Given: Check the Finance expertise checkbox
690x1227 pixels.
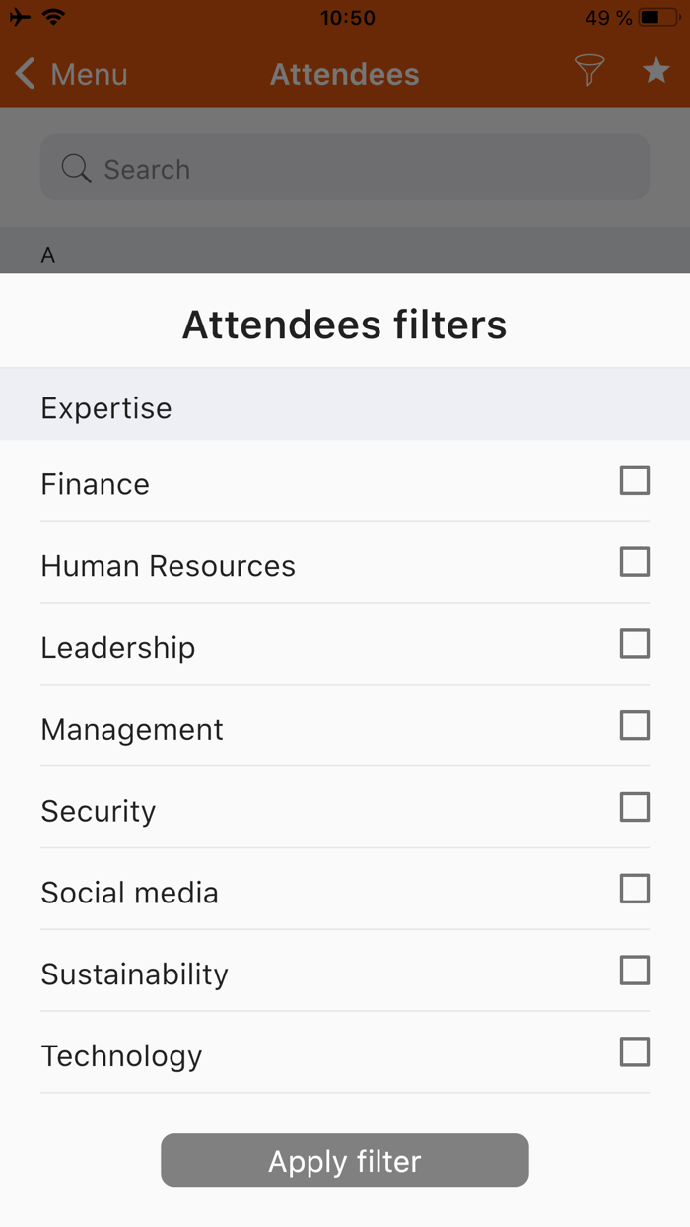Looking at the screenshot, I should [x=635, y=481].
